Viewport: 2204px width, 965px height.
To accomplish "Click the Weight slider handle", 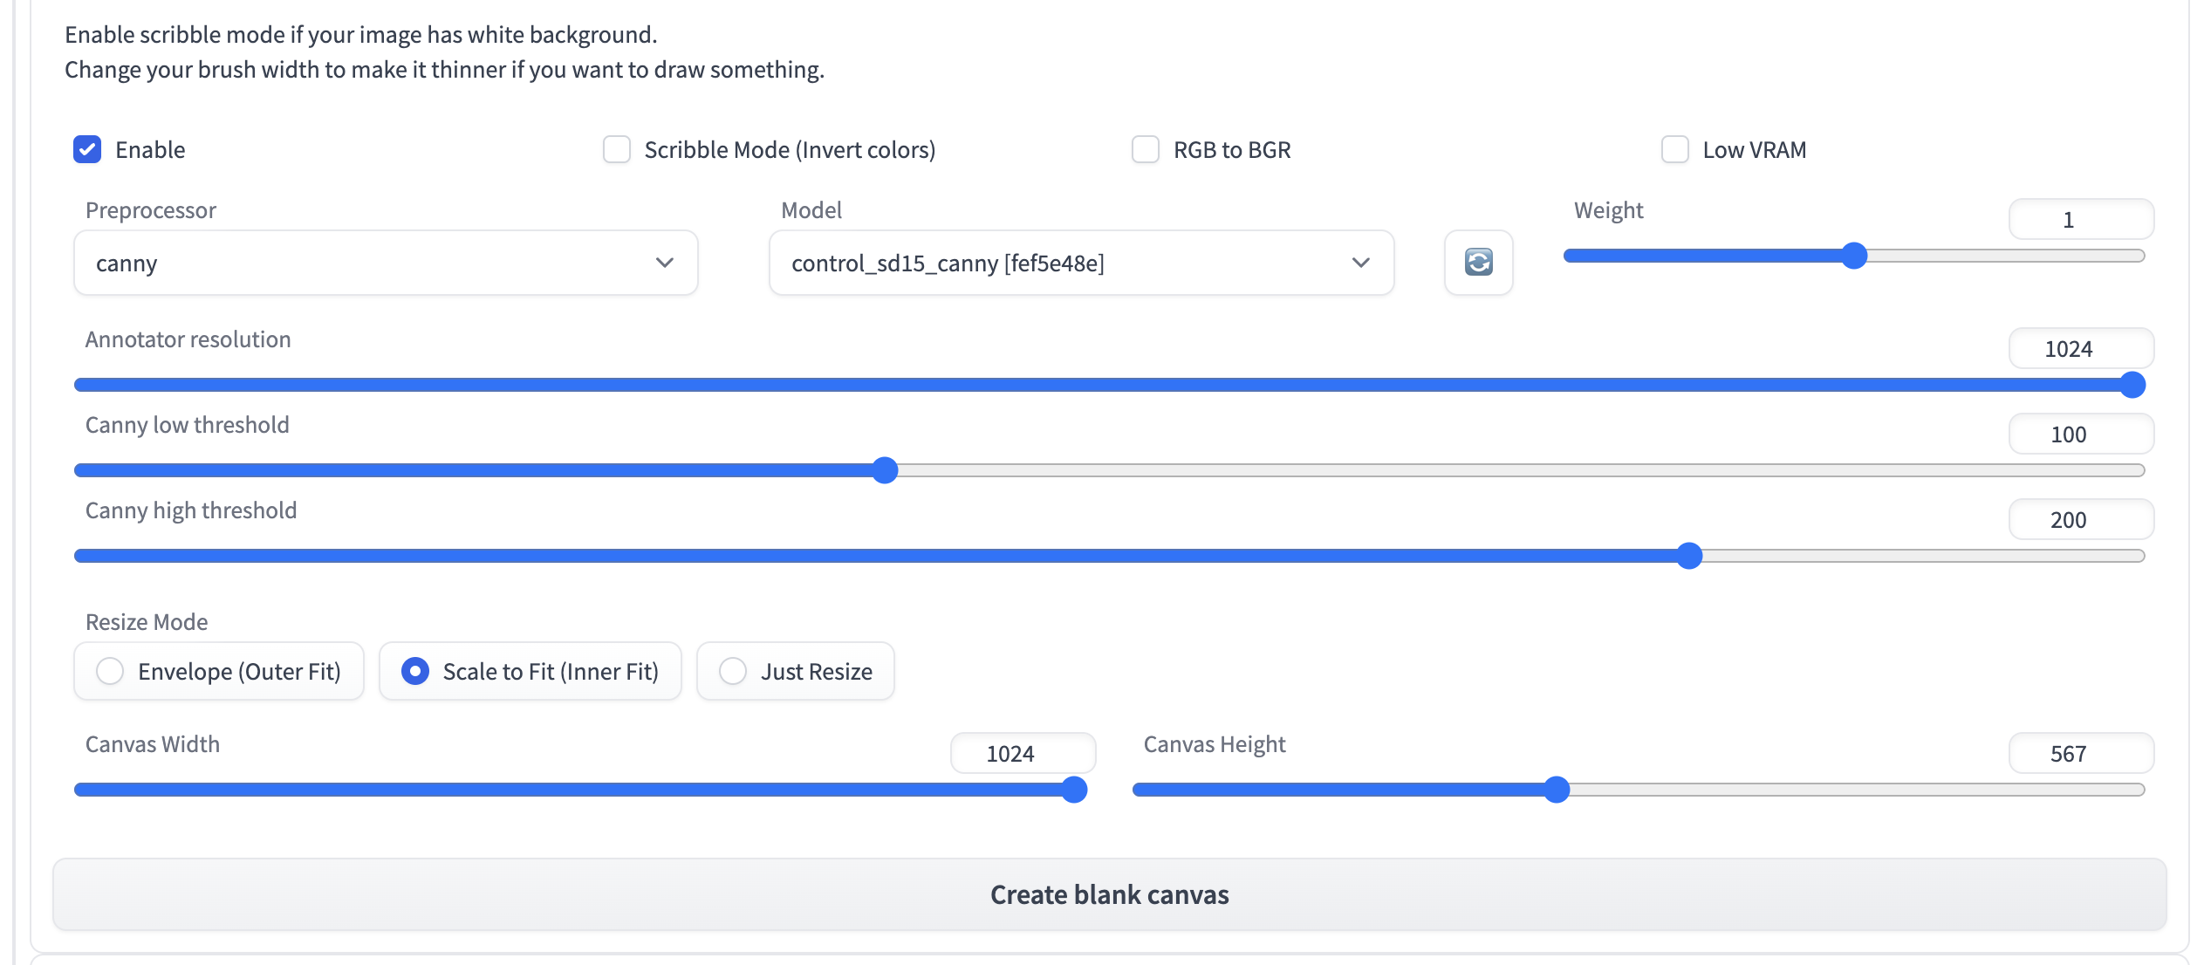I will 1854,256.
